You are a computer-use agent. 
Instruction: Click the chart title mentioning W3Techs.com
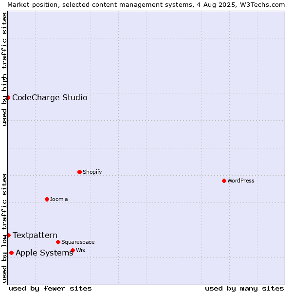146,5
